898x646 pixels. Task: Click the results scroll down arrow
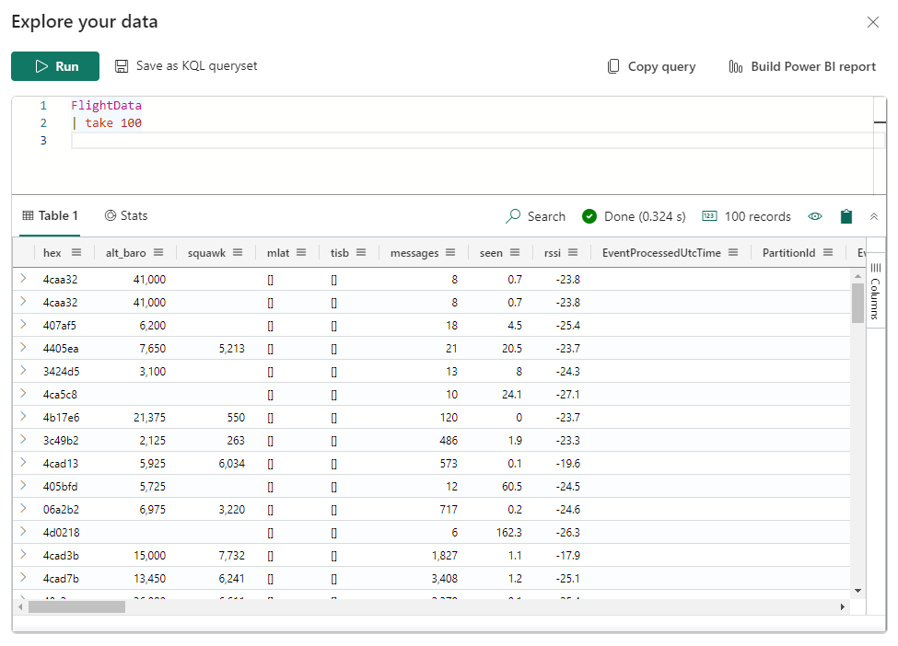pos(857,591)
